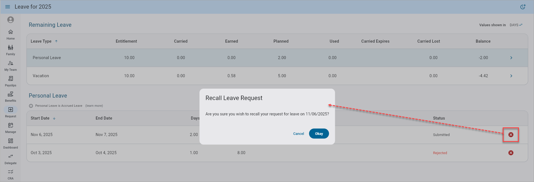The image size is (534, 182).
Task: Open CRA in sidebar
Action: (11, 174)
